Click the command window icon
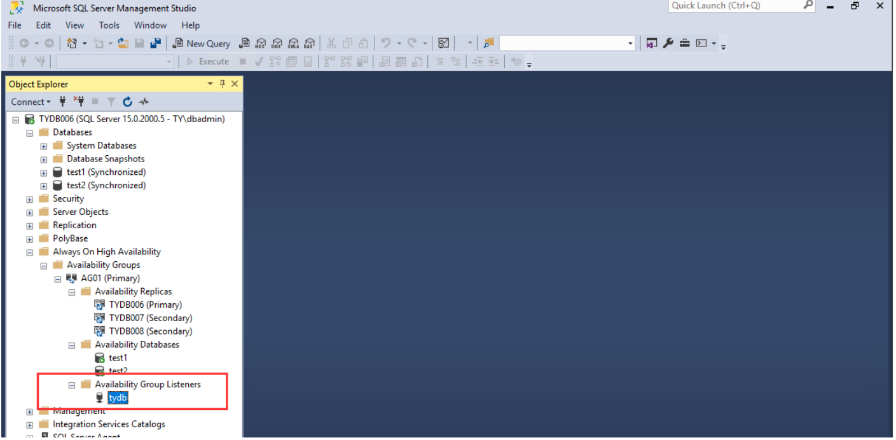896x440 pixels. coord(701,43)
